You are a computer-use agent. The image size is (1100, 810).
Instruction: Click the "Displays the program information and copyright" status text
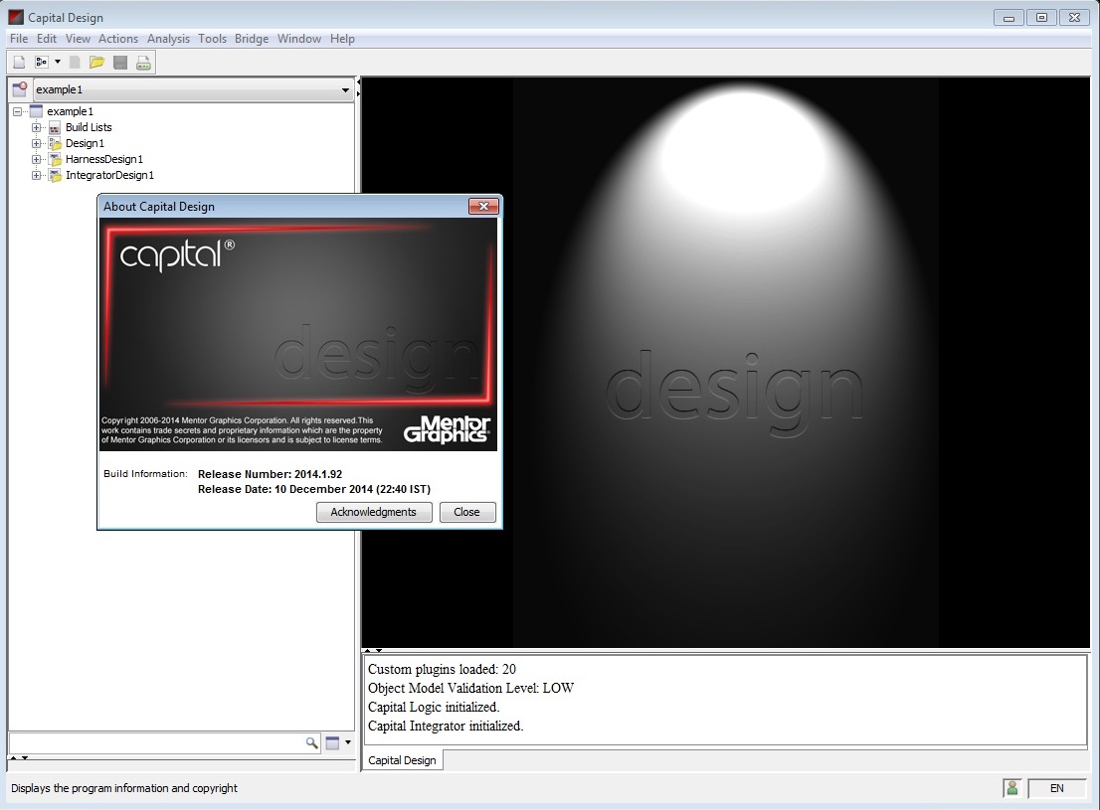point(124,788)
